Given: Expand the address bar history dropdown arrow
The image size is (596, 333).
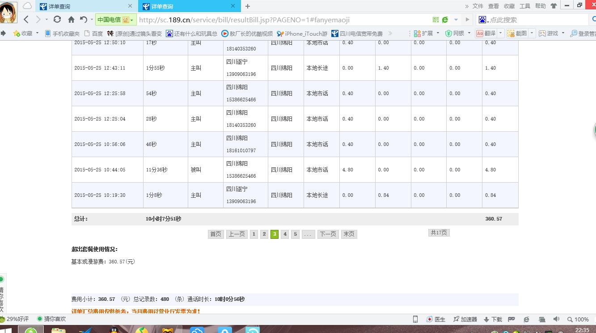Looking at the screenshot, I should [456, 20].
